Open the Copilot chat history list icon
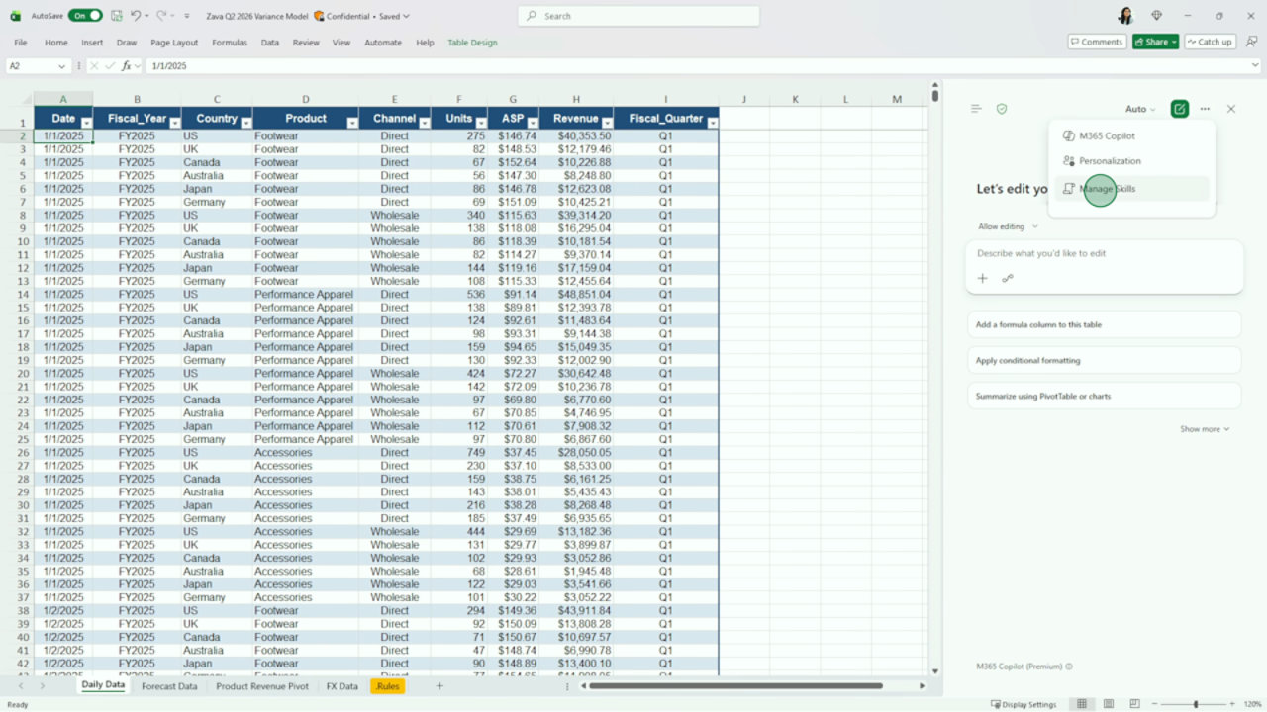This screenshot has height=712, width=1267. (x=976, y=109)
